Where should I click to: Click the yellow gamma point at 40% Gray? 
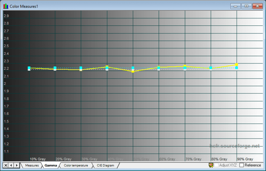pos(107,67)
